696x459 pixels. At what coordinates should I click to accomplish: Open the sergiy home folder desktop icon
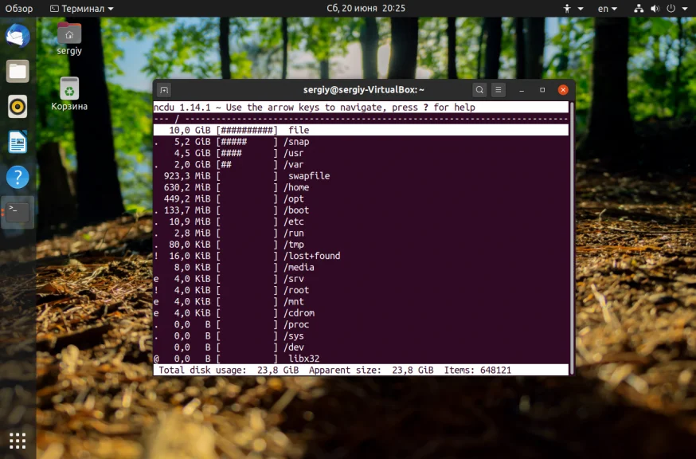coord(69,39)
